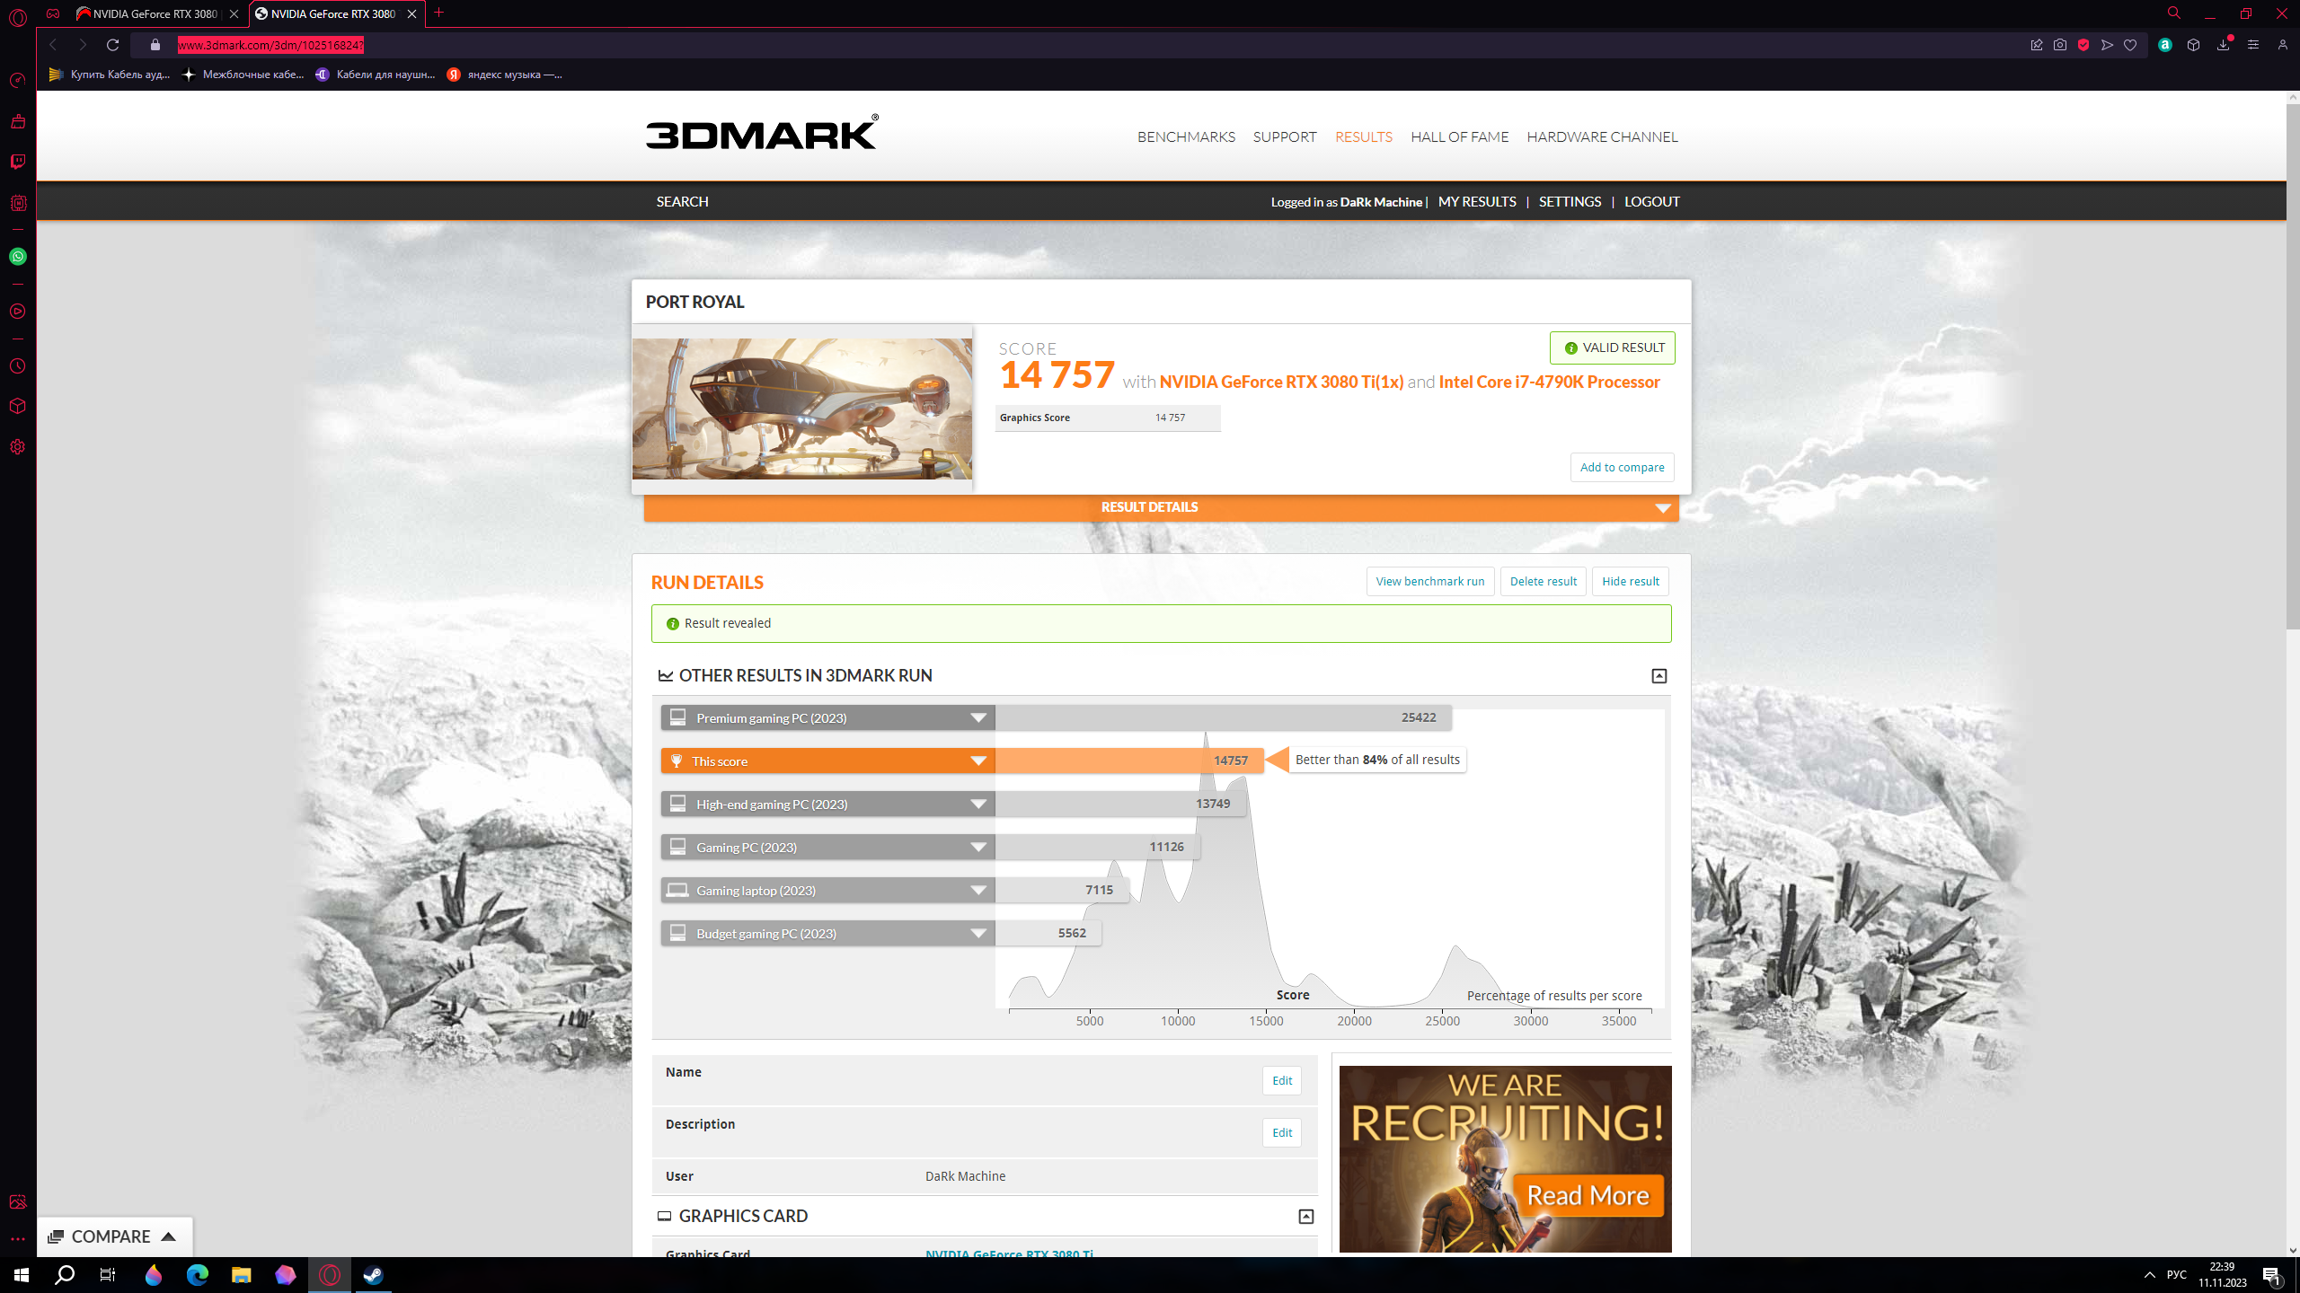Click View benchmark run button
Image resolution: width=2300 pixels, height=1293 pixels.
pyautogui.click(x=1429, y=581)
